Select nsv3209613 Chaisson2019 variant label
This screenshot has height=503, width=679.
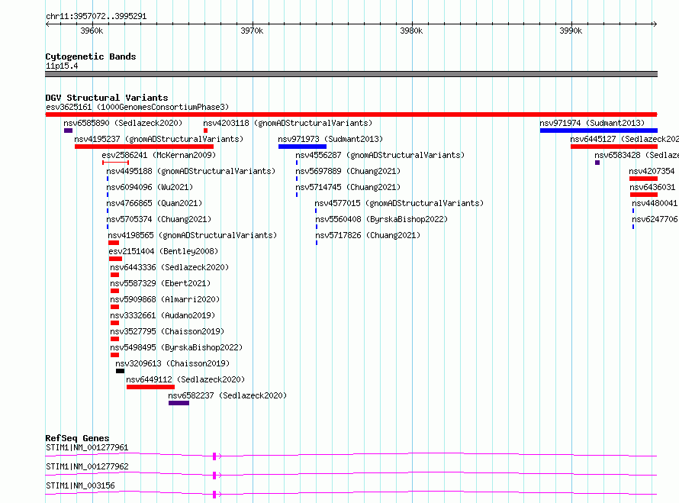(x=172, y=363)
